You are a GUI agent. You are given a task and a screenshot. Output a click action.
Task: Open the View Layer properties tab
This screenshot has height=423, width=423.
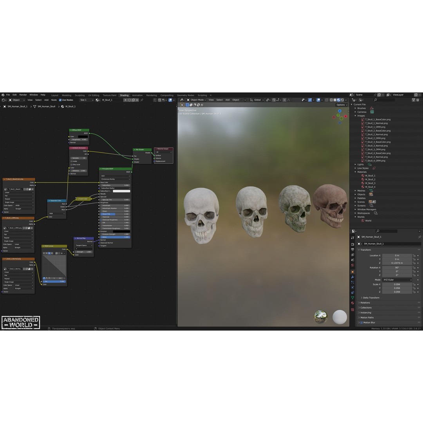tap(352, 255)
